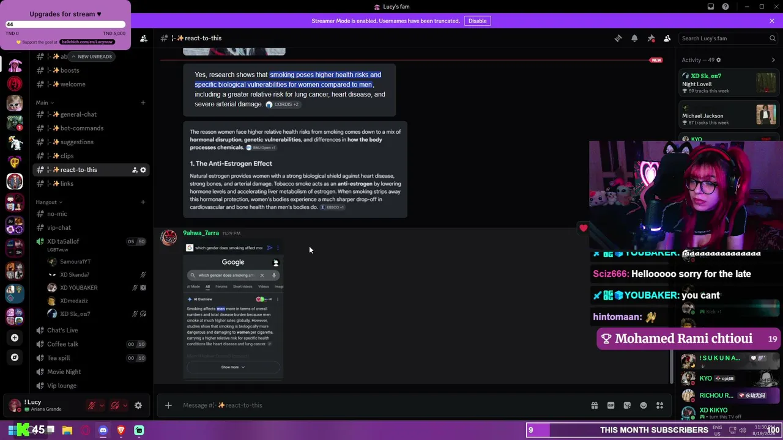Join Chat's Live voice channel
Viewport: 783px width, 440px height.
[91, 330]
